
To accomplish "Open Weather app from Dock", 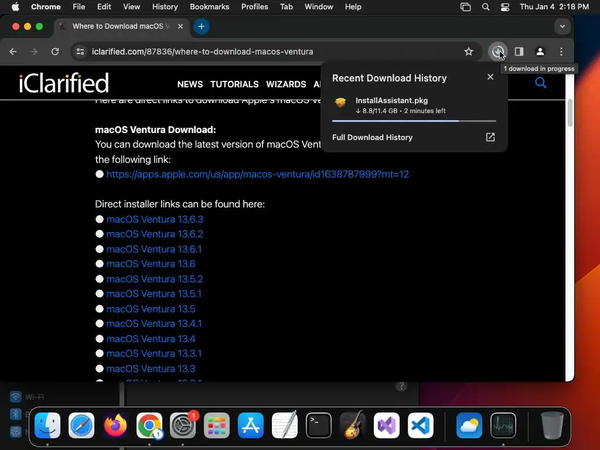I will (469, 425).
